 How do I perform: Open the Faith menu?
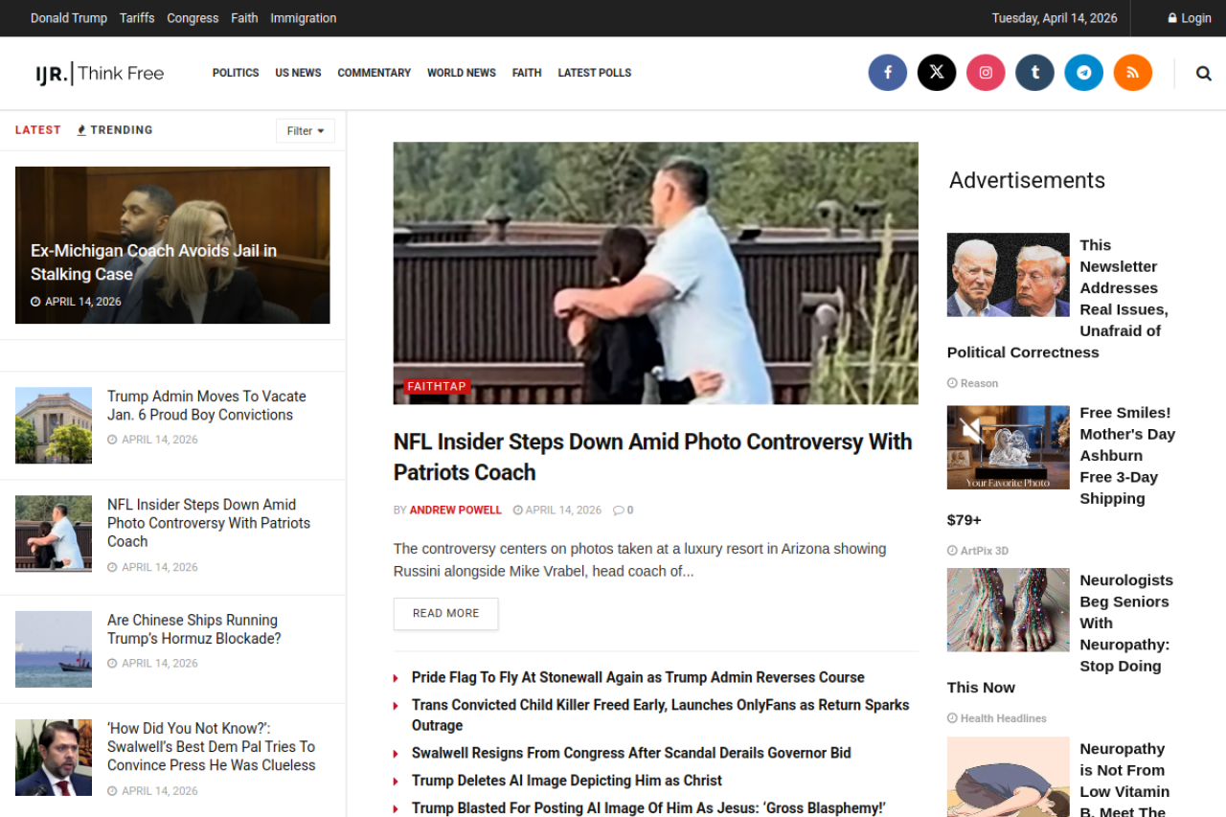coord(527,73)
